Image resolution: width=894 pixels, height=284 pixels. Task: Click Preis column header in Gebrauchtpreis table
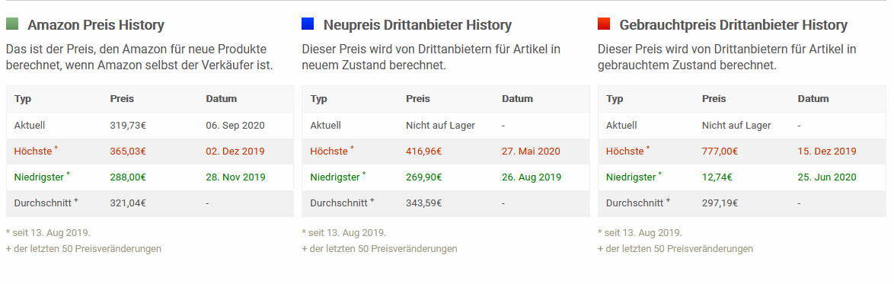click(714, 99)
